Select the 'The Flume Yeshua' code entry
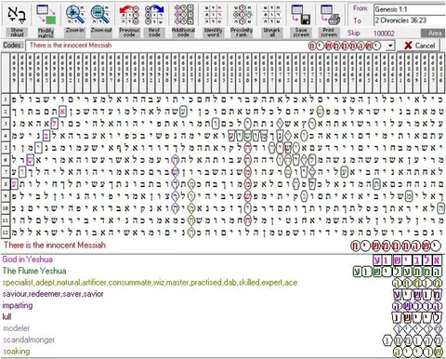 [34, 271]
